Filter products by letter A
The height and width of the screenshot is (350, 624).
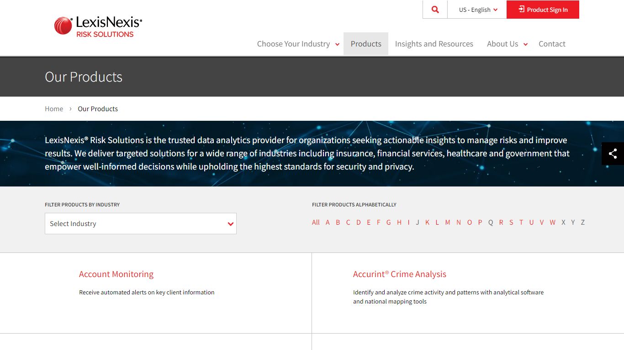(328, 222)
